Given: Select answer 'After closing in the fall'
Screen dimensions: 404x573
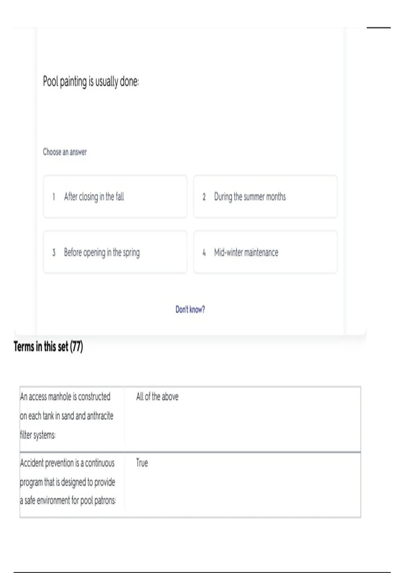Looking at the screenshot, I should [x=115, y=197].
